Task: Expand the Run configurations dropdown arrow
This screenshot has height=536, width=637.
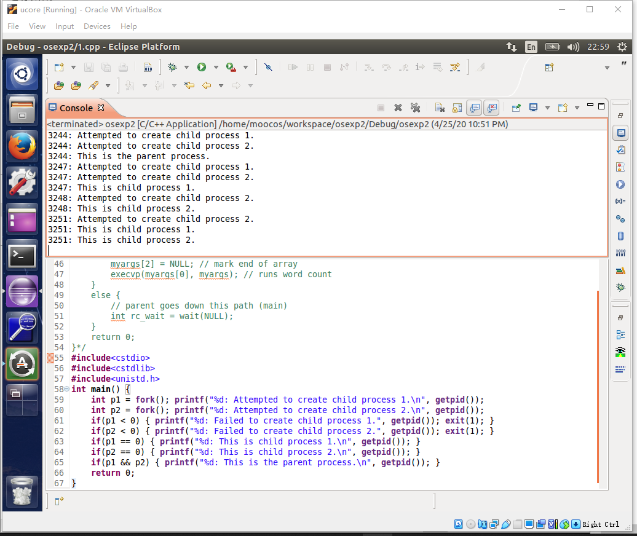Action: click(216, 68)
